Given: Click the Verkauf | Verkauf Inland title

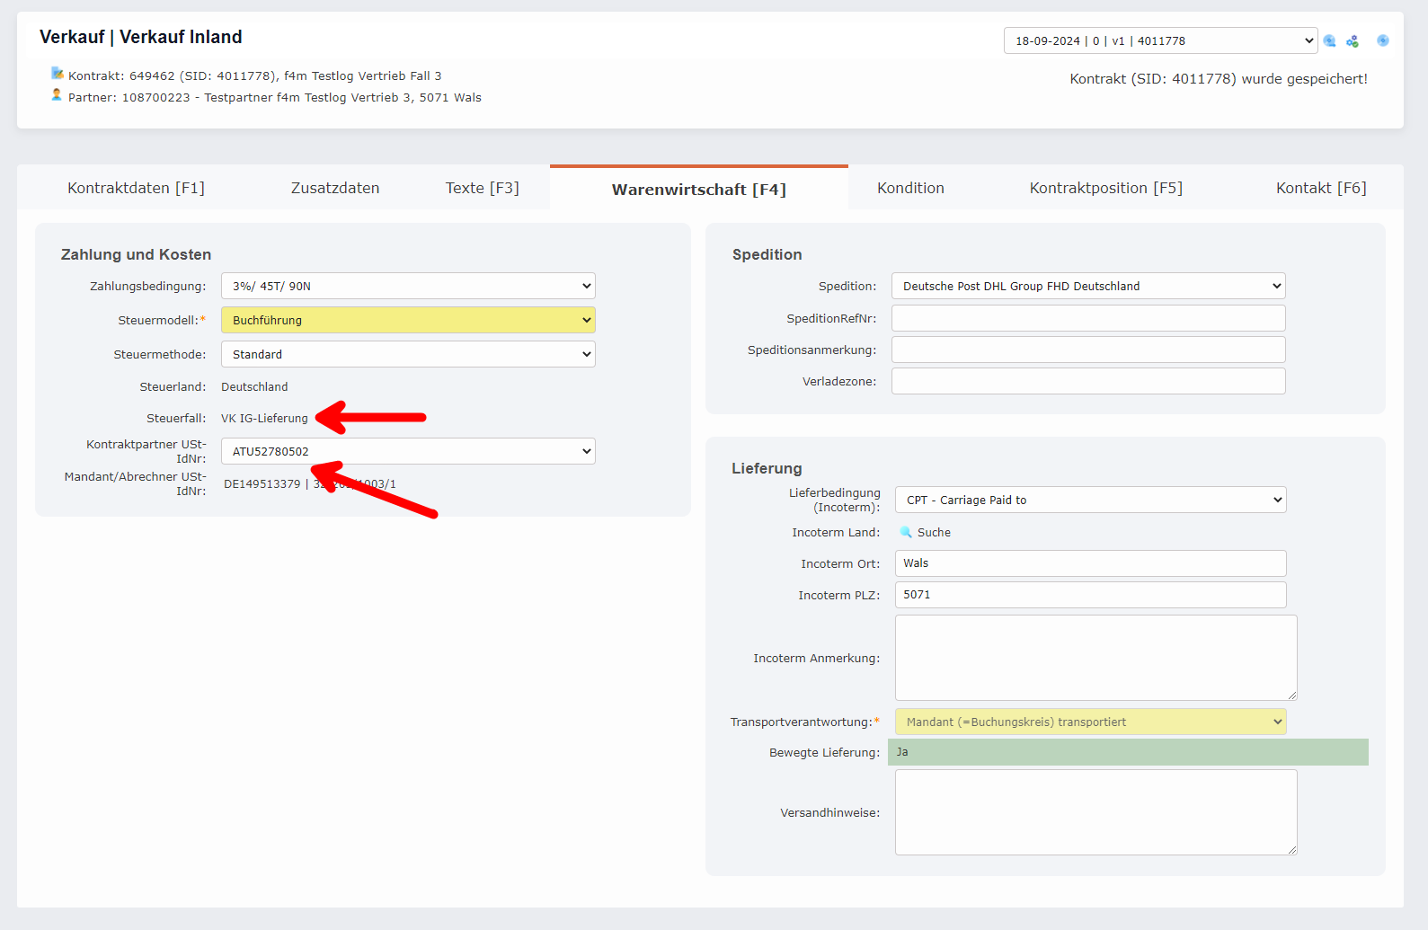Looking at the screenshot, I should pyautogui.click(x=141, y=37).
